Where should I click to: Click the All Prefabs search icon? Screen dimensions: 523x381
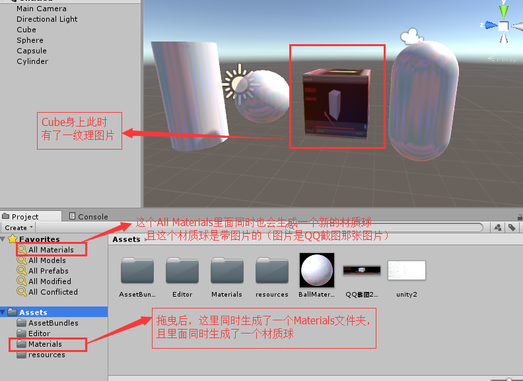point(22,270)
